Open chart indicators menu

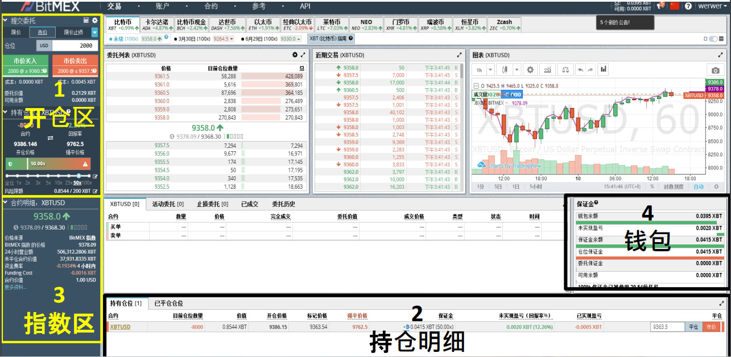pyautogui.click(x=548, y=69)
